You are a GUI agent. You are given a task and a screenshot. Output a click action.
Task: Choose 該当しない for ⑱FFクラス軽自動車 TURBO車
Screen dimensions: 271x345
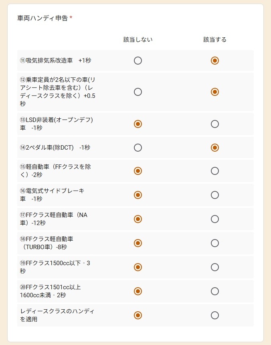138,243
